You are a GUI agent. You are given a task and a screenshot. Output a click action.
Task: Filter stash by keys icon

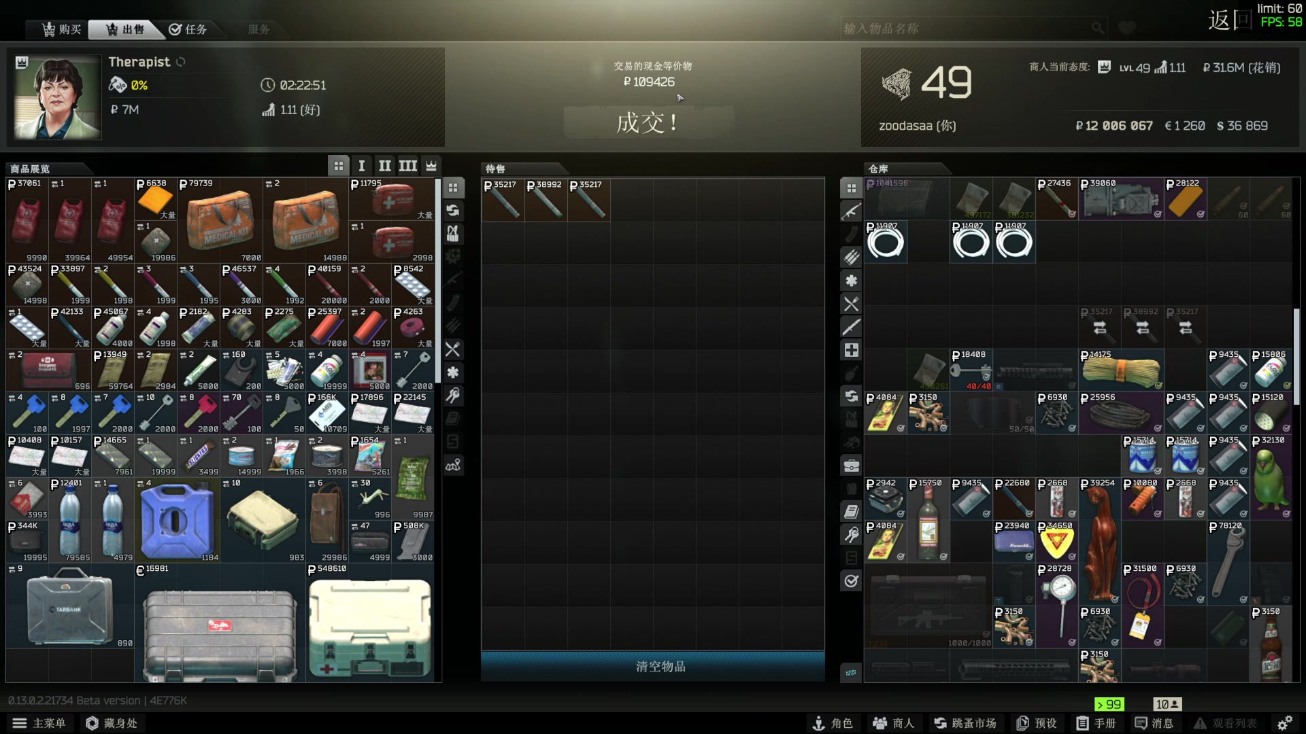(852, 535)
